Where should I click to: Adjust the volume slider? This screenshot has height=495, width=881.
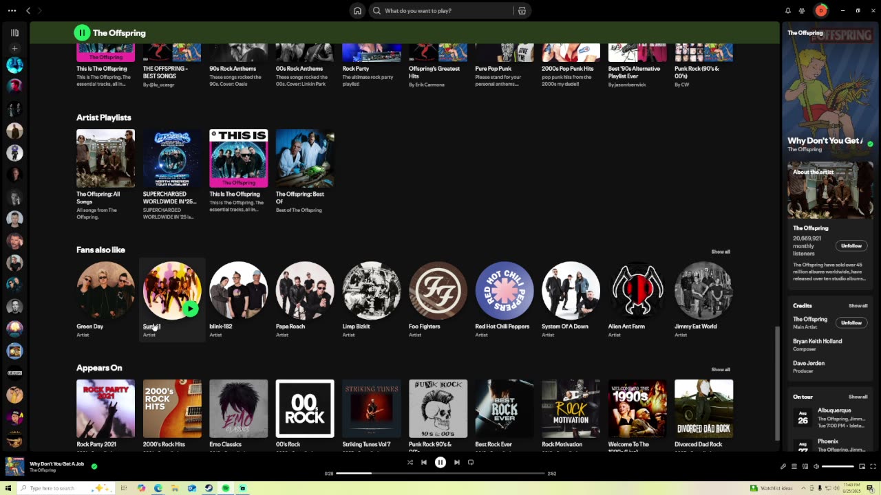[x=838, y=467]
